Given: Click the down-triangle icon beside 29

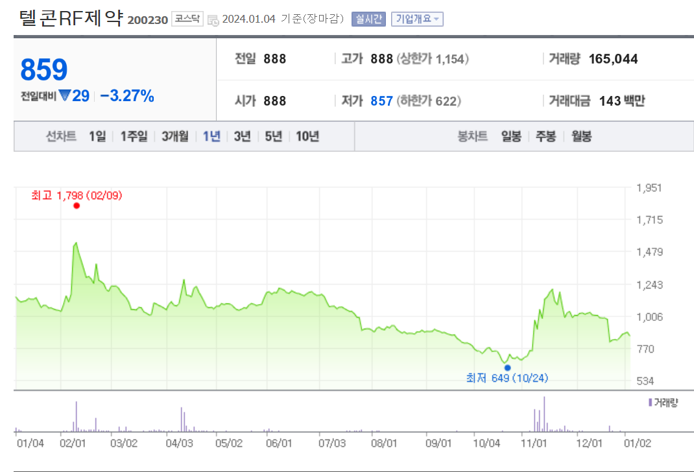Looking at the screenshot, I should point(65,95).
